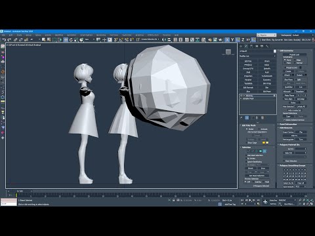Image resolution: width=315 pixels, height=236 pixels.
Task: Click the object color swatch beside name
Action: coord(275,51)
